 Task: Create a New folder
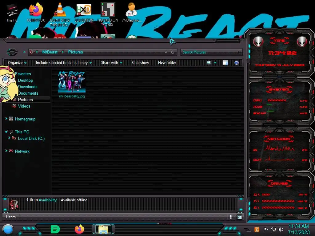pyautogui.click(x=167, y=63)
